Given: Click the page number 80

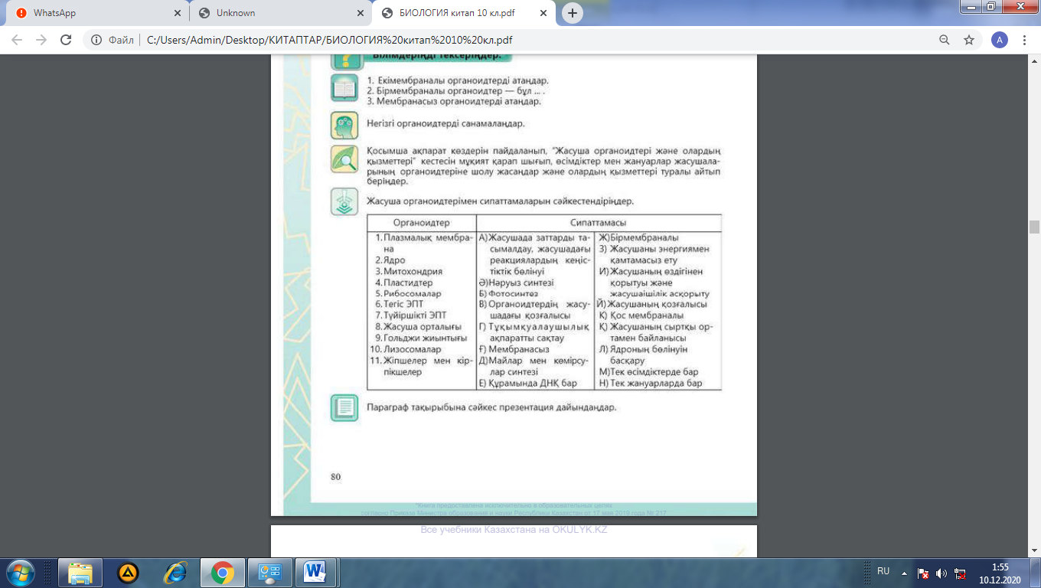Looking at the screenshot, I should [x=335, y=477].
